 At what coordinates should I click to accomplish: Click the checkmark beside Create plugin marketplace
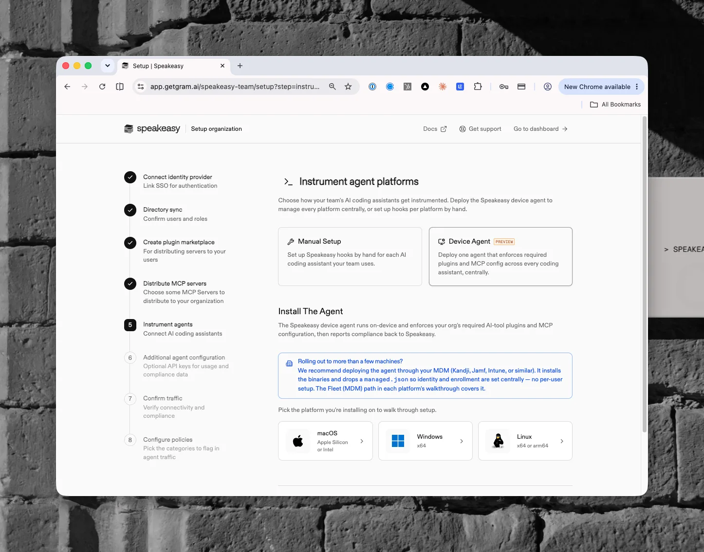[130, 243]
